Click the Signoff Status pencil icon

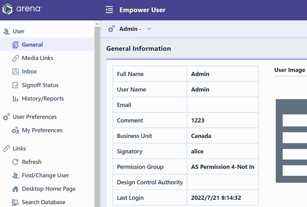[15, 85]
